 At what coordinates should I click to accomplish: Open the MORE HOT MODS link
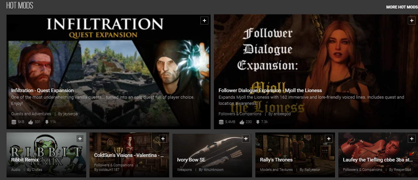(402, 7)
